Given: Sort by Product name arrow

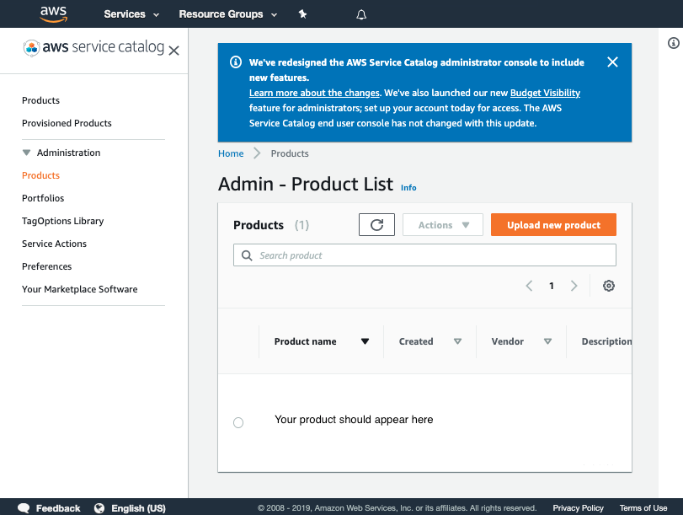Looking at the screenshot, I should [365, 341].
